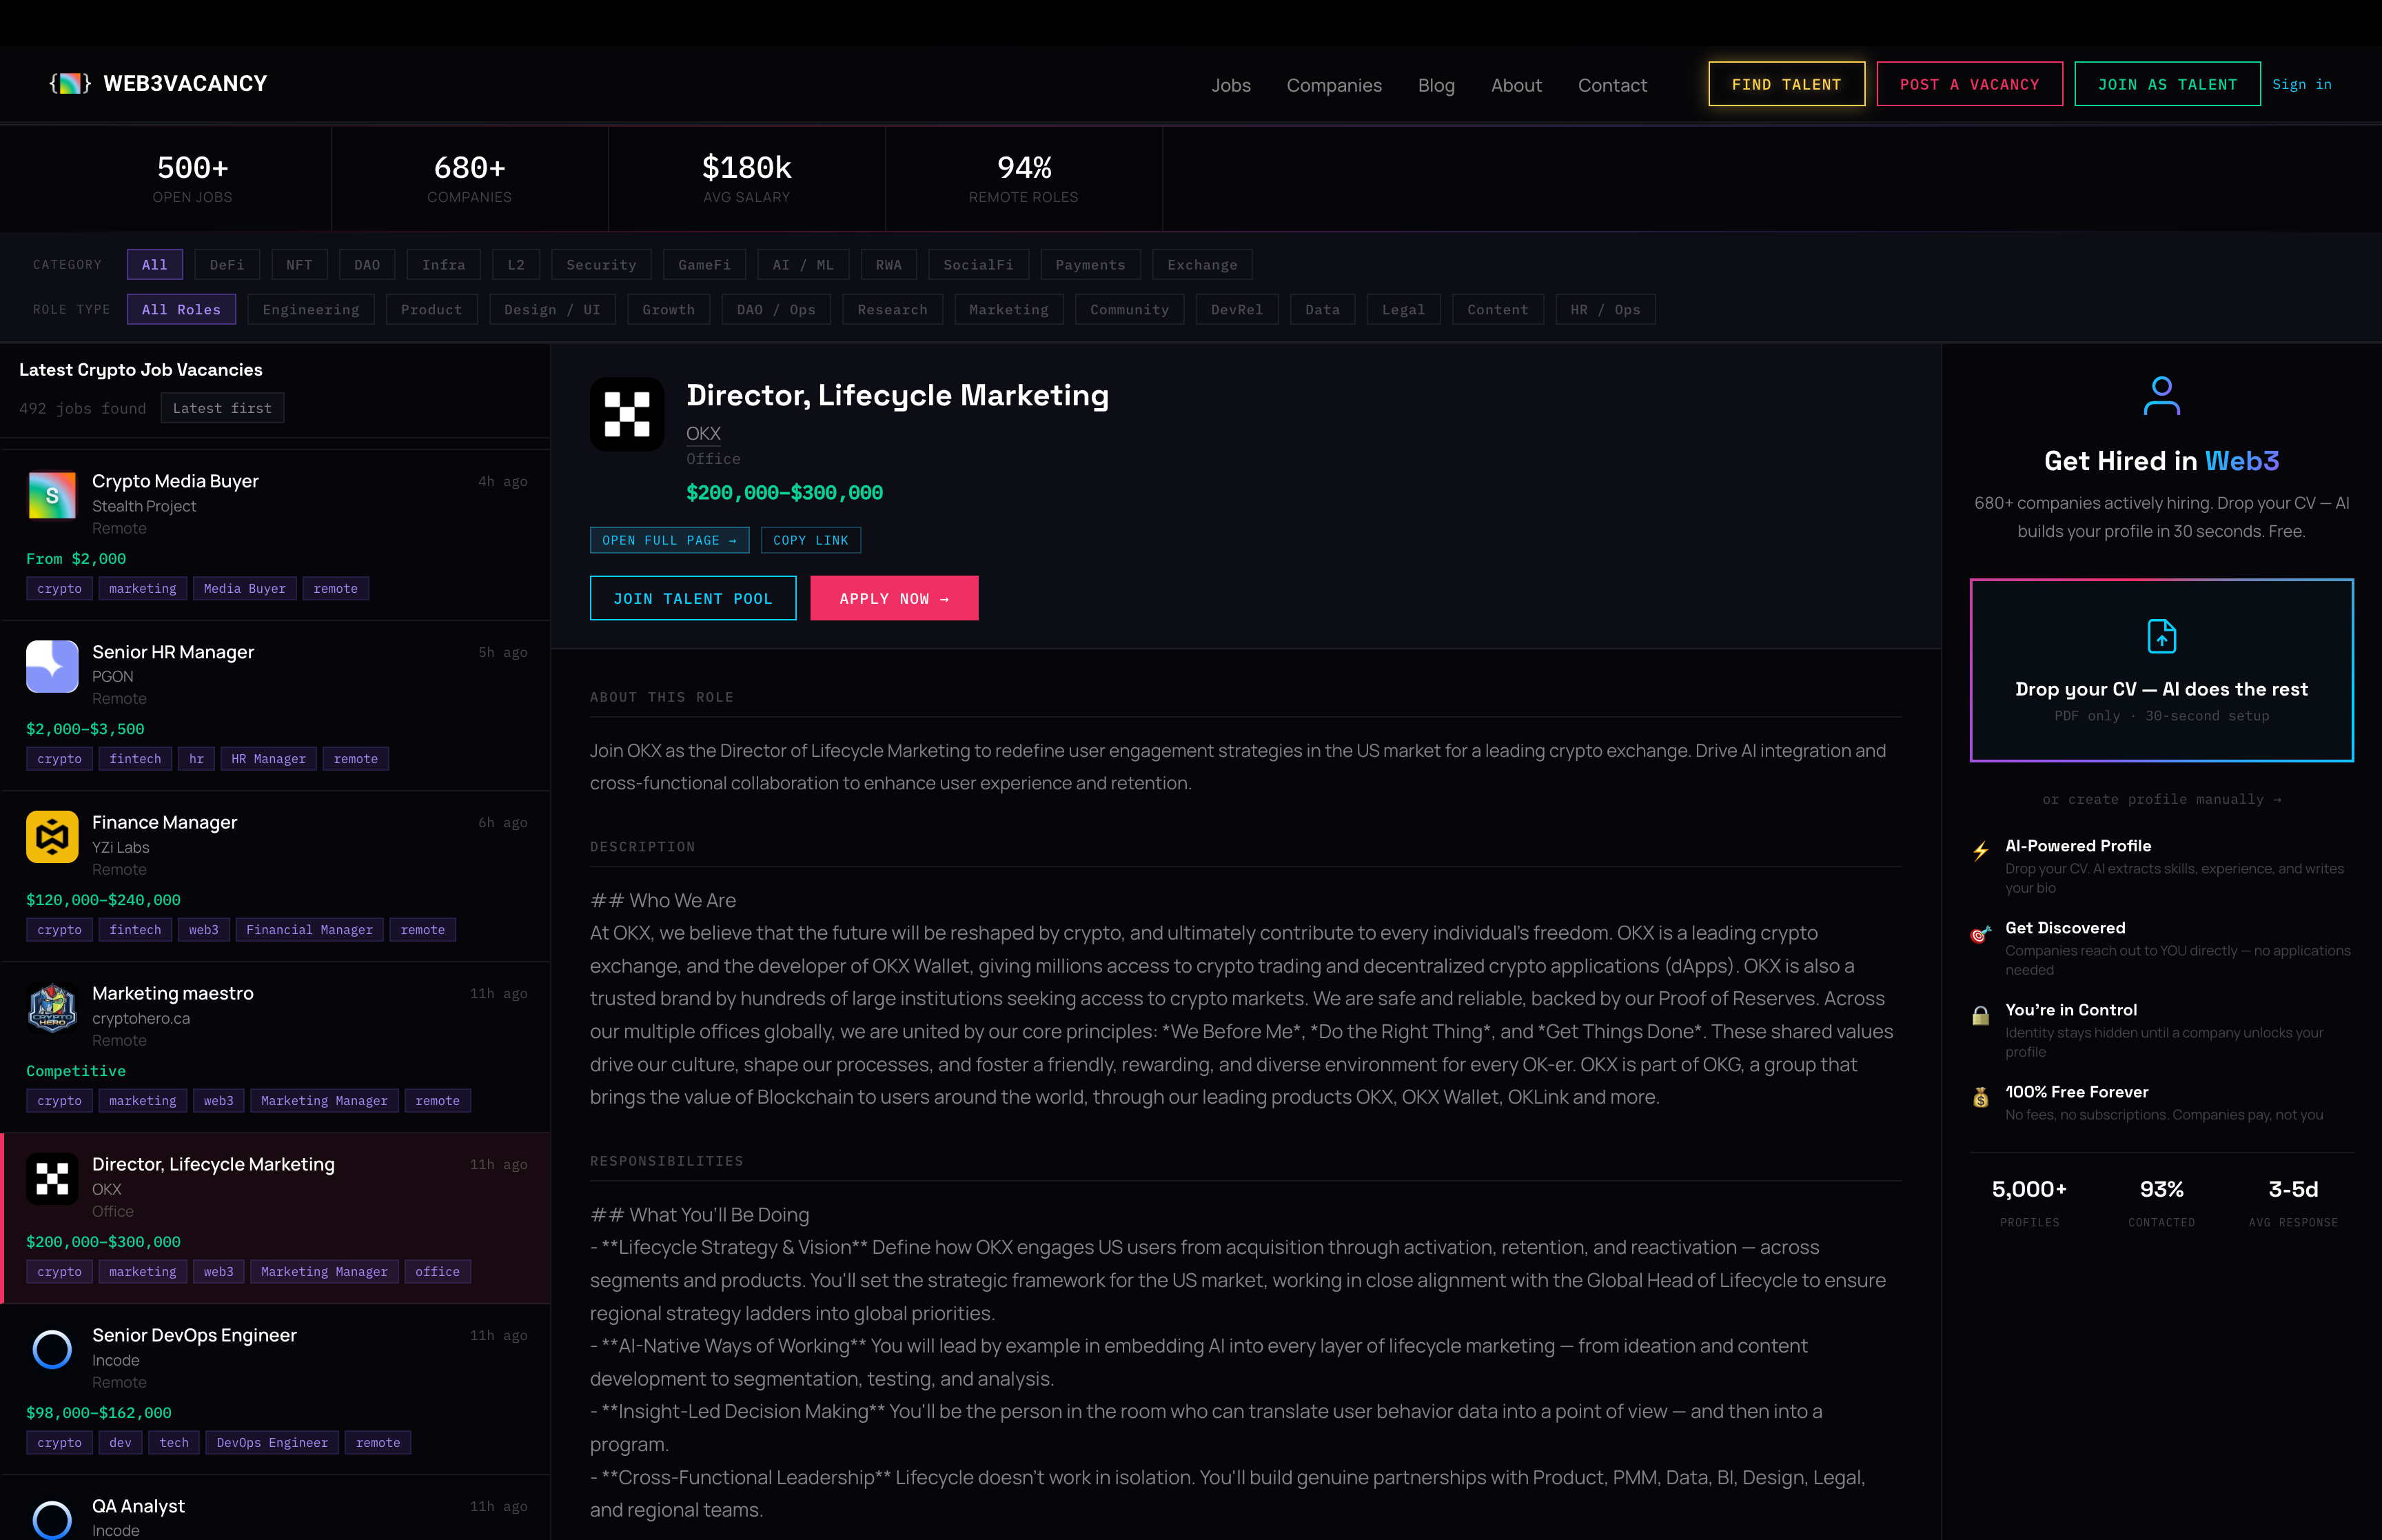Open About in navigation menu
Image resolution: width=2382 pixels, height=1540 pixels.
pyautogui.click(x=1516, y=85)
